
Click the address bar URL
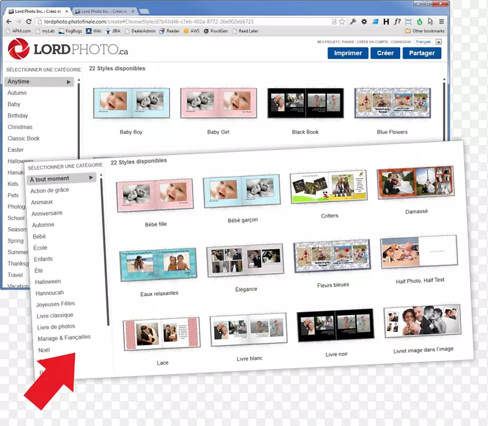[x=149, y=21]
